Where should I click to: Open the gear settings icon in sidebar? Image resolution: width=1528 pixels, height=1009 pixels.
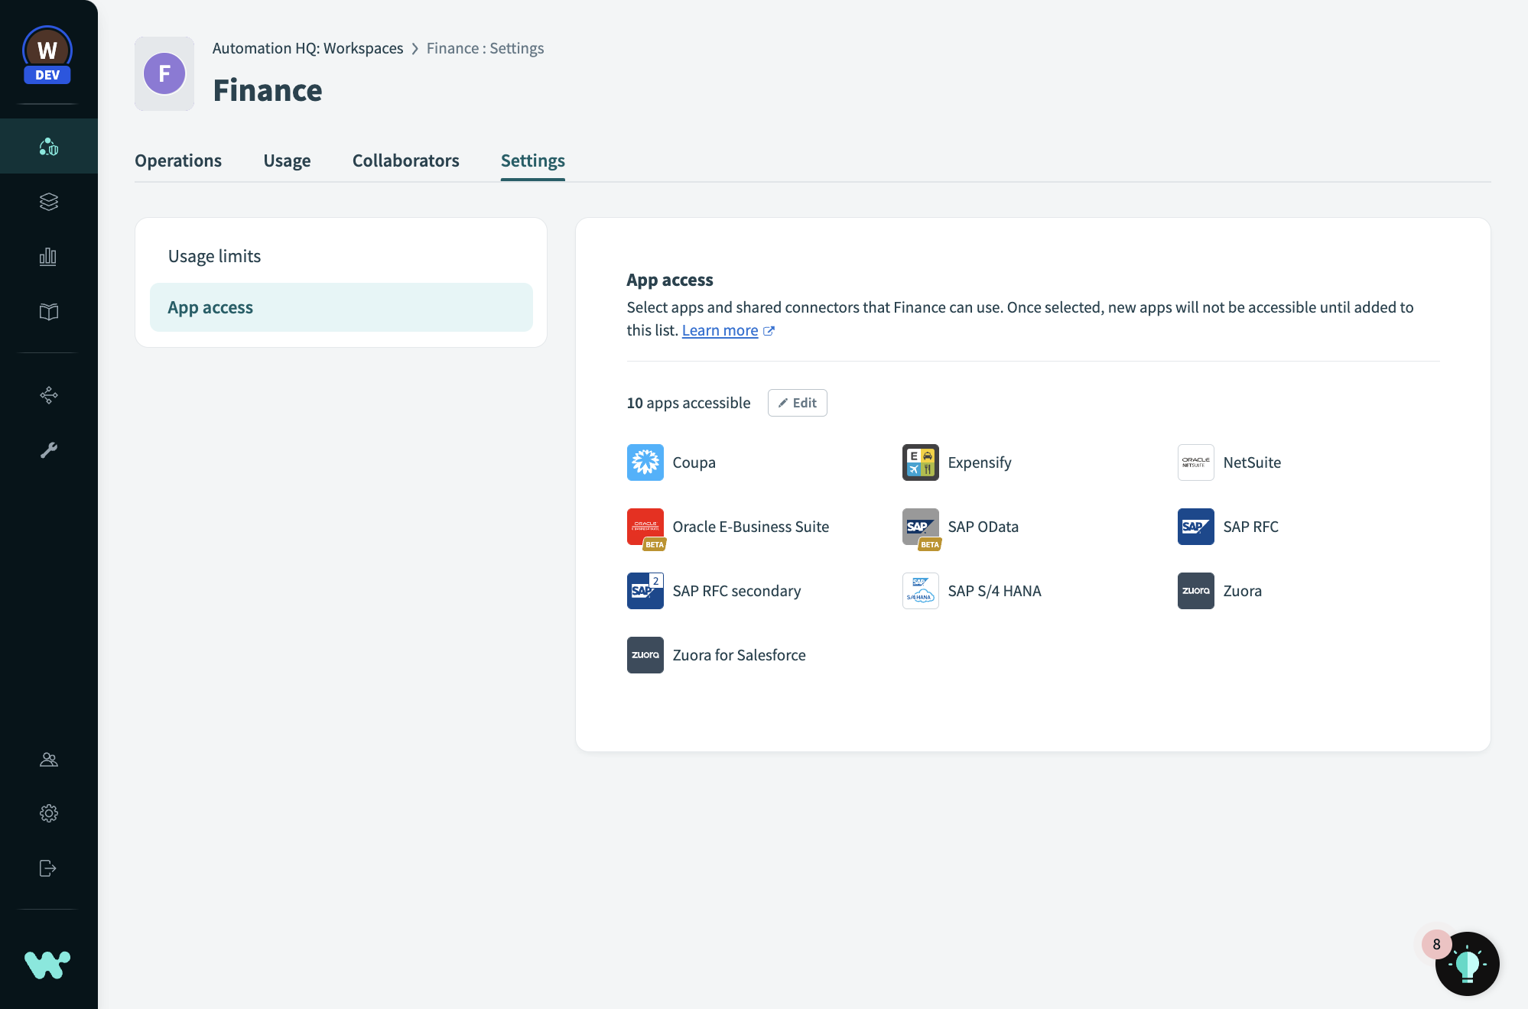[48, 813]
